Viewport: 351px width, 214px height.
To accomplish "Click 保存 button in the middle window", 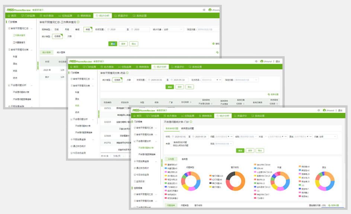I will (x=179, y=87).
